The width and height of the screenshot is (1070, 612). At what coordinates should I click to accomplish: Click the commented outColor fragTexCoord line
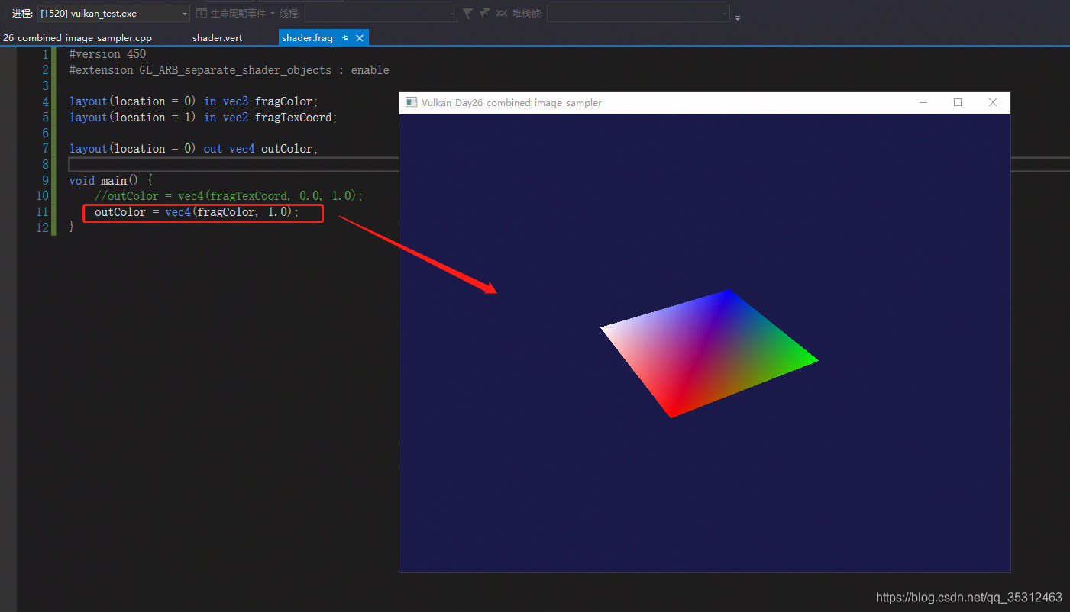click(229, 196)
